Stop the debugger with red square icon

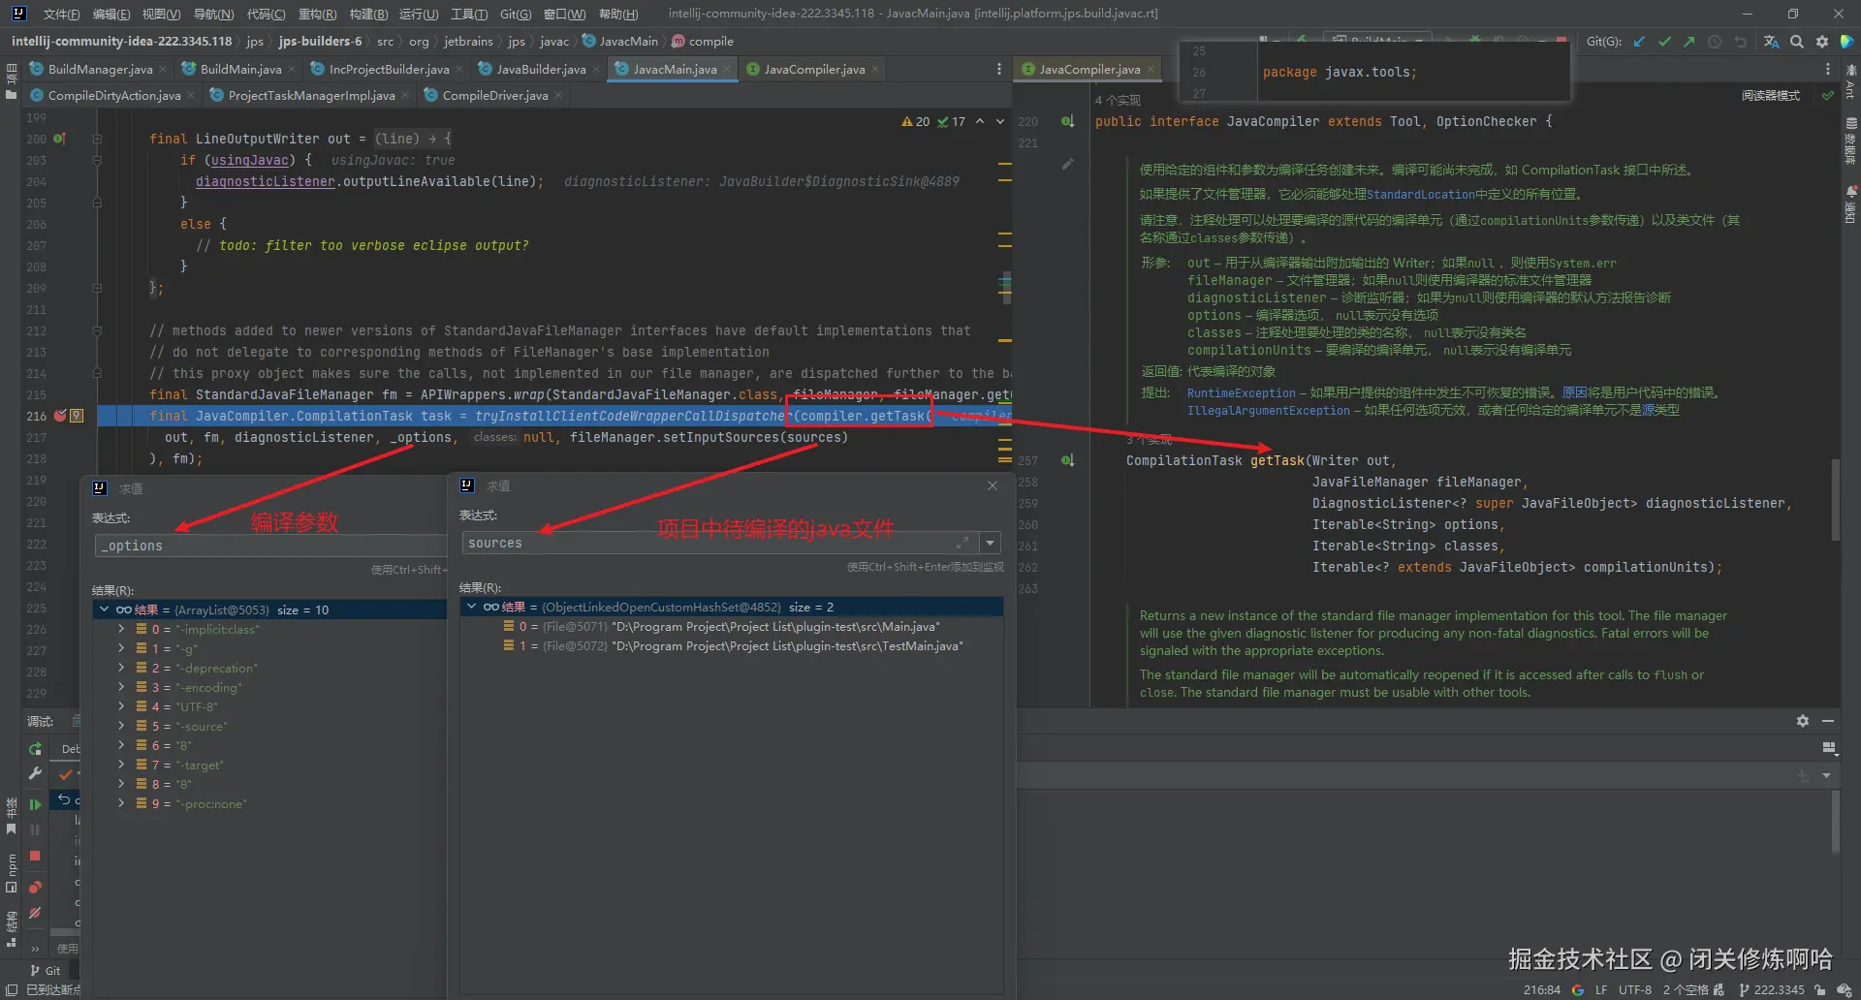pyautogui.click(x=35, y=856)
